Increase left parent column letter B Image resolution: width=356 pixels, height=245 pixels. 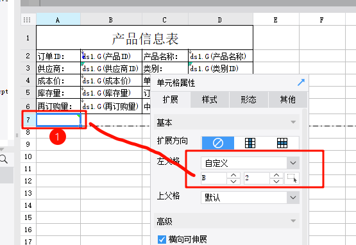(233, 175)
